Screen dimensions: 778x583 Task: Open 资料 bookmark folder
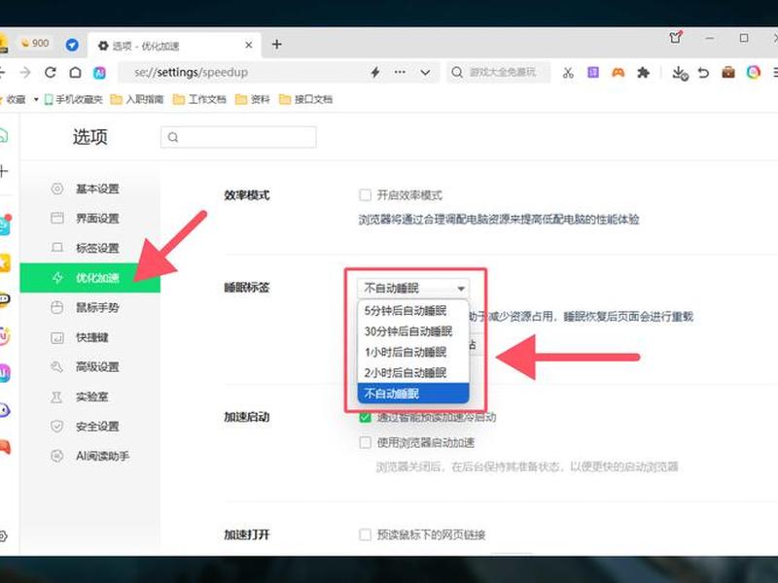[253, 100]
